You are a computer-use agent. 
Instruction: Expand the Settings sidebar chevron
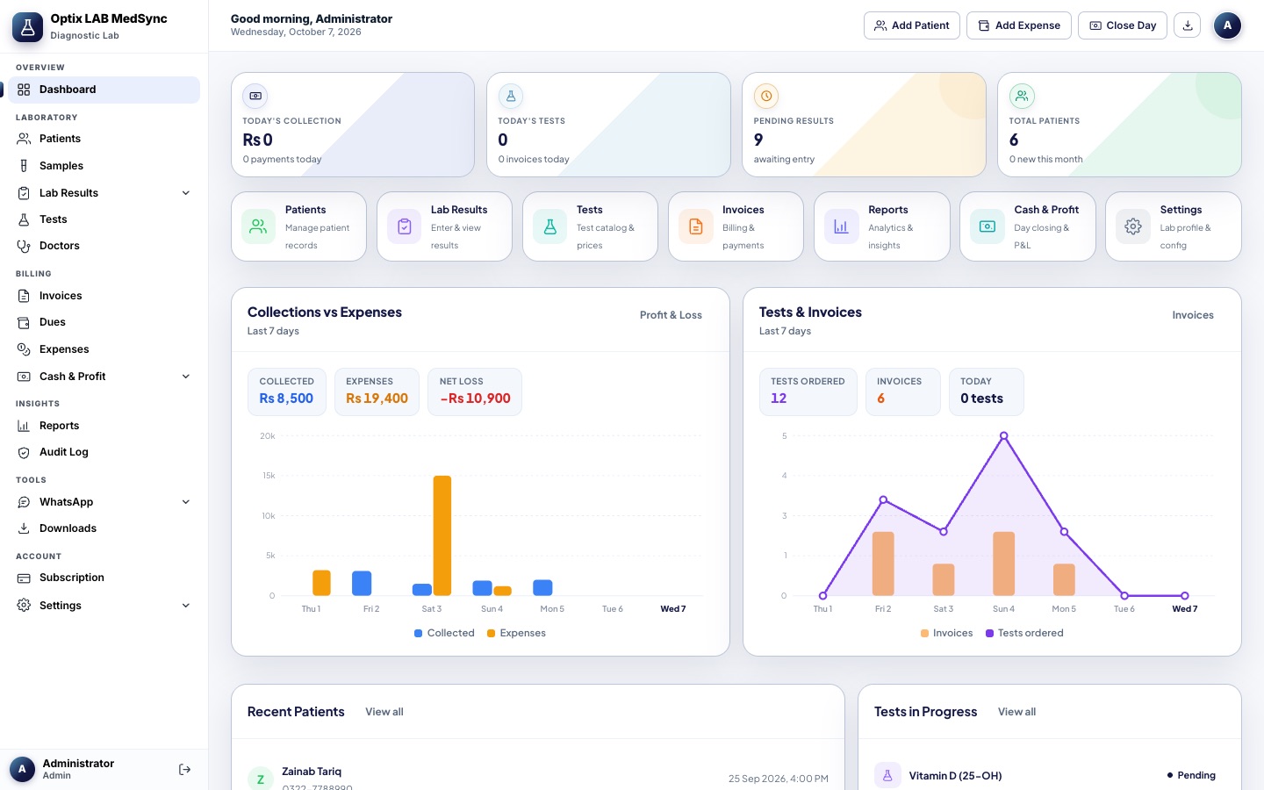[186, 606]
